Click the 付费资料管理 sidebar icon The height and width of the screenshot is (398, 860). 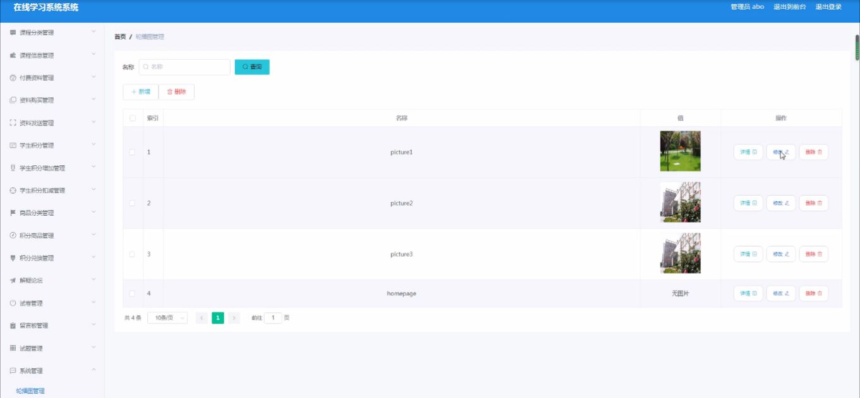click(13, 78)
